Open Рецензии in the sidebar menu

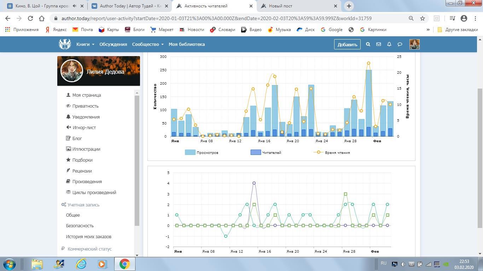(82, 171)
